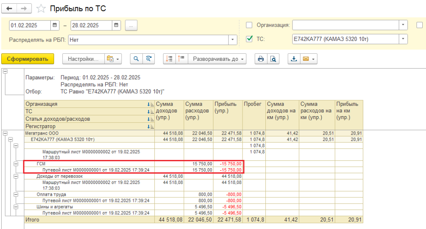
Task: Sort by Статья доходов/расходов icon
Action: pos(150,119)
